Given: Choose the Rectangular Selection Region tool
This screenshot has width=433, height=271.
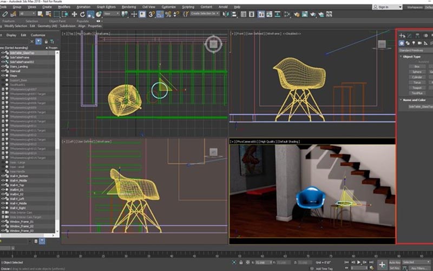Looking at the screenshot, I should coord(57,14).
